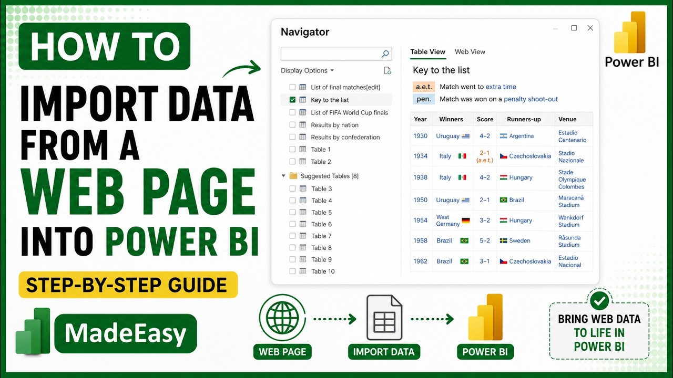
Task: Click the globe icon above WEB PAGE
Action: pyautogui.click(x=282, y=318)
